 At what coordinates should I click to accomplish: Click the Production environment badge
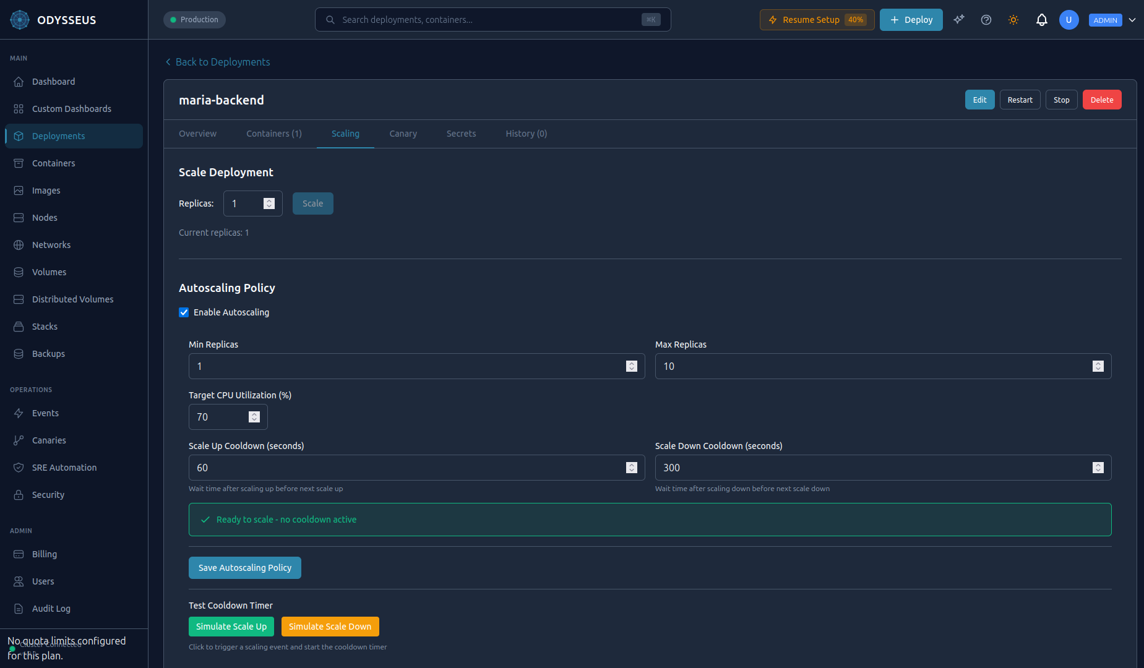pos(194,19)
